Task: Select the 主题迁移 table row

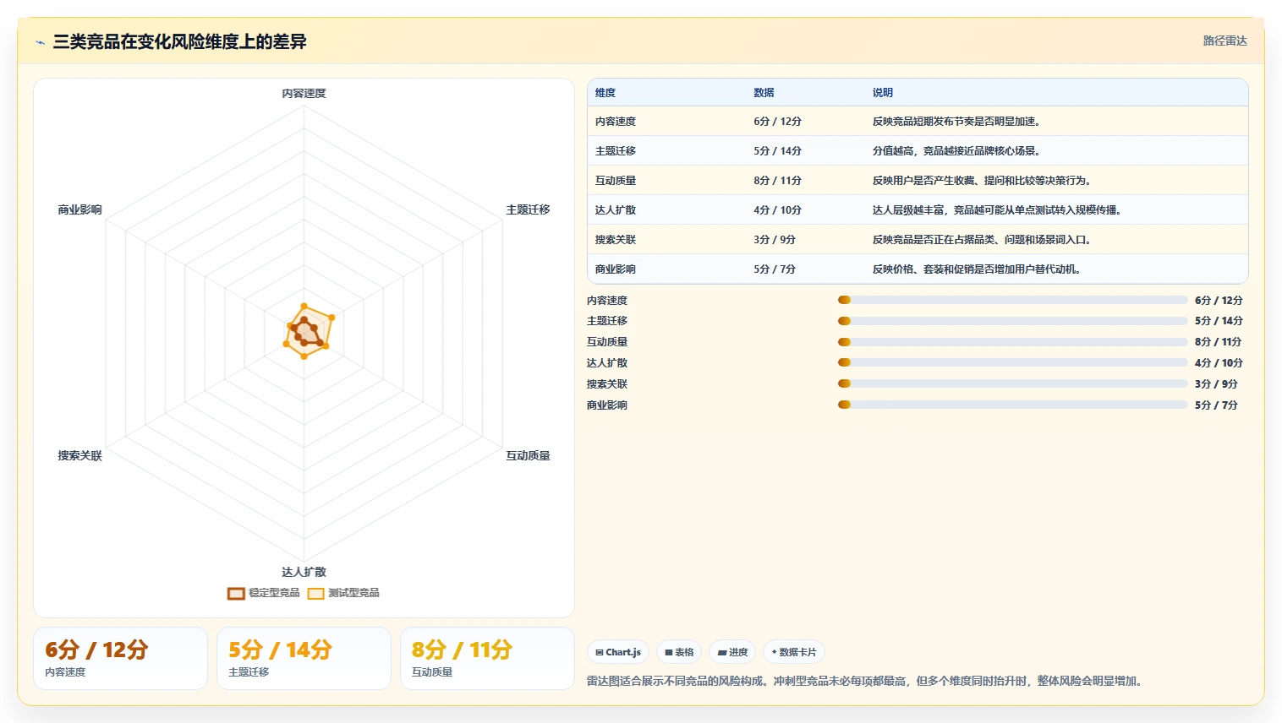Action: pyautogui.click(x=918, y=150)
